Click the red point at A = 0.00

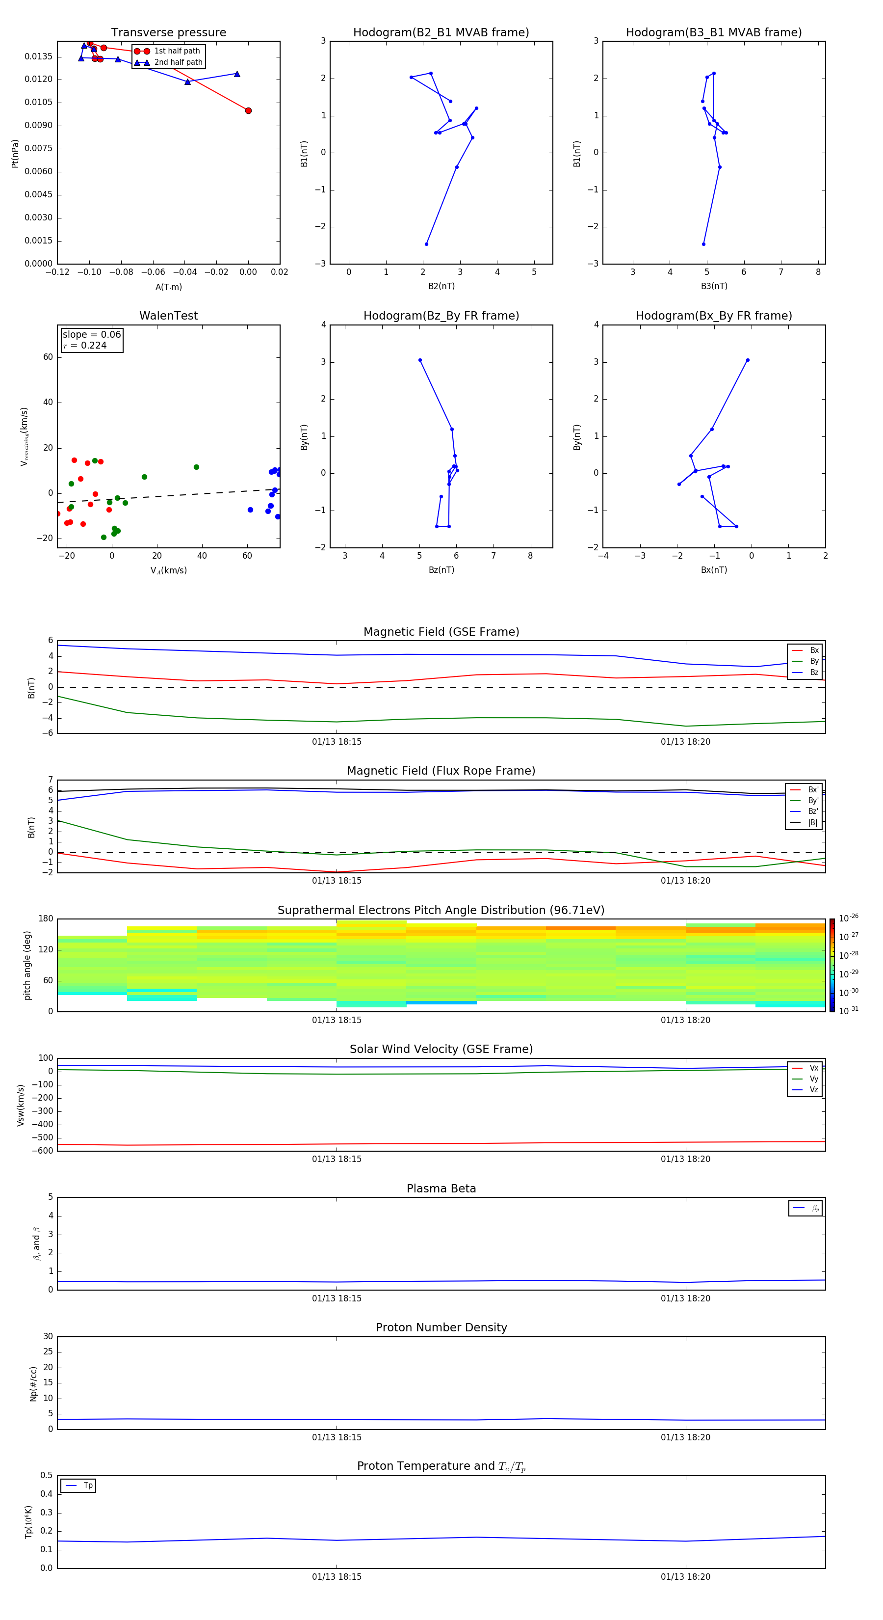248,110
